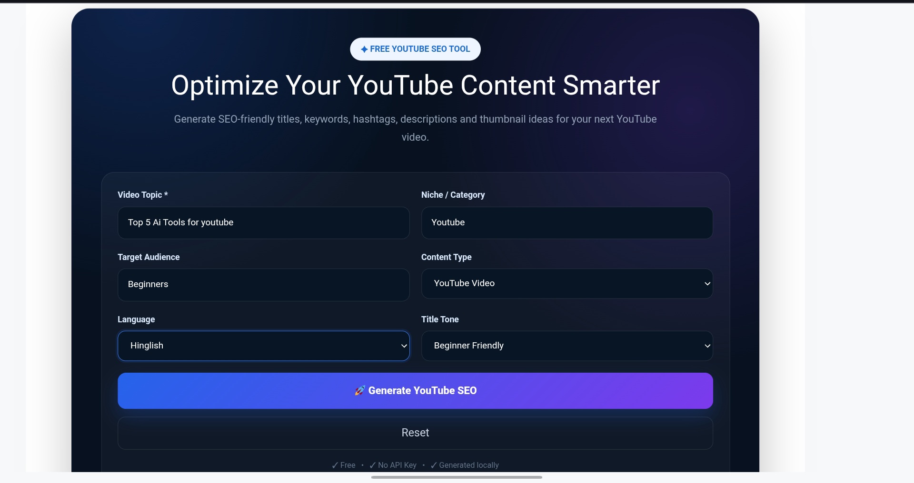Click the 'Video Topic *' label

point(143,195)
